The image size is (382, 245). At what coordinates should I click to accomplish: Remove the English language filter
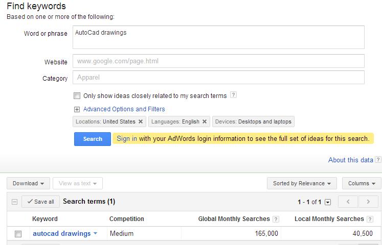[x=205, y=122]
